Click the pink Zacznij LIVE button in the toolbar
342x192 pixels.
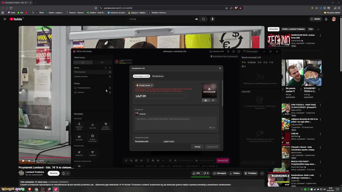[x=223, y=161]
